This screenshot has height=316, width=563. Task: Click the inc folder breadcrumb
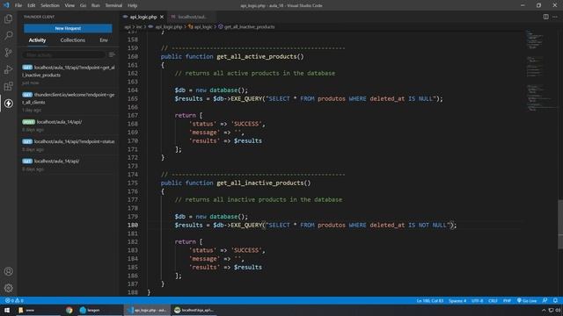[139, 27]
